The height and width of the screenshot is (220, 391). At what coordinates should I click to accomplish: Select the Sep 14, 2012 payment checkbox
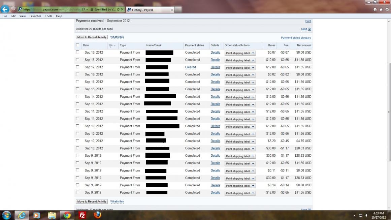(77, 96)
